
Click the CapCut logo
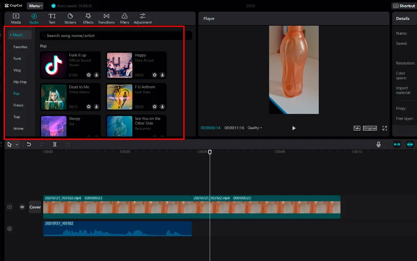coord(13,6)
